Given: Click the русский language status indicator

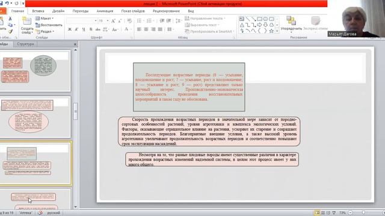Looking at the screenshot, I should coord(54,213).
